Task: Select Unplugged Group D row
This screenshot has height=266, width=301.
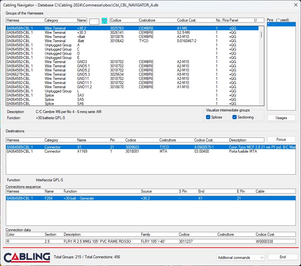Action: pyautogui.click(x=132, y=53)
